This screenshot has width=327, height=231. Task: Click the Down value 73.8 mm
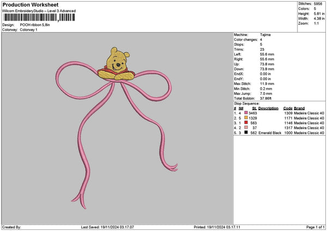(x=267, y=69)
